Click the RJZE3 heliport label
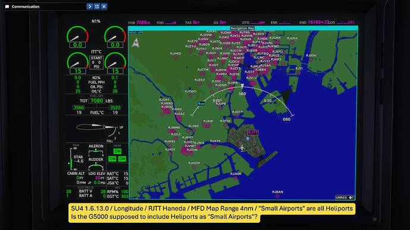Viewport: 410px width, 230px height. 200,80
